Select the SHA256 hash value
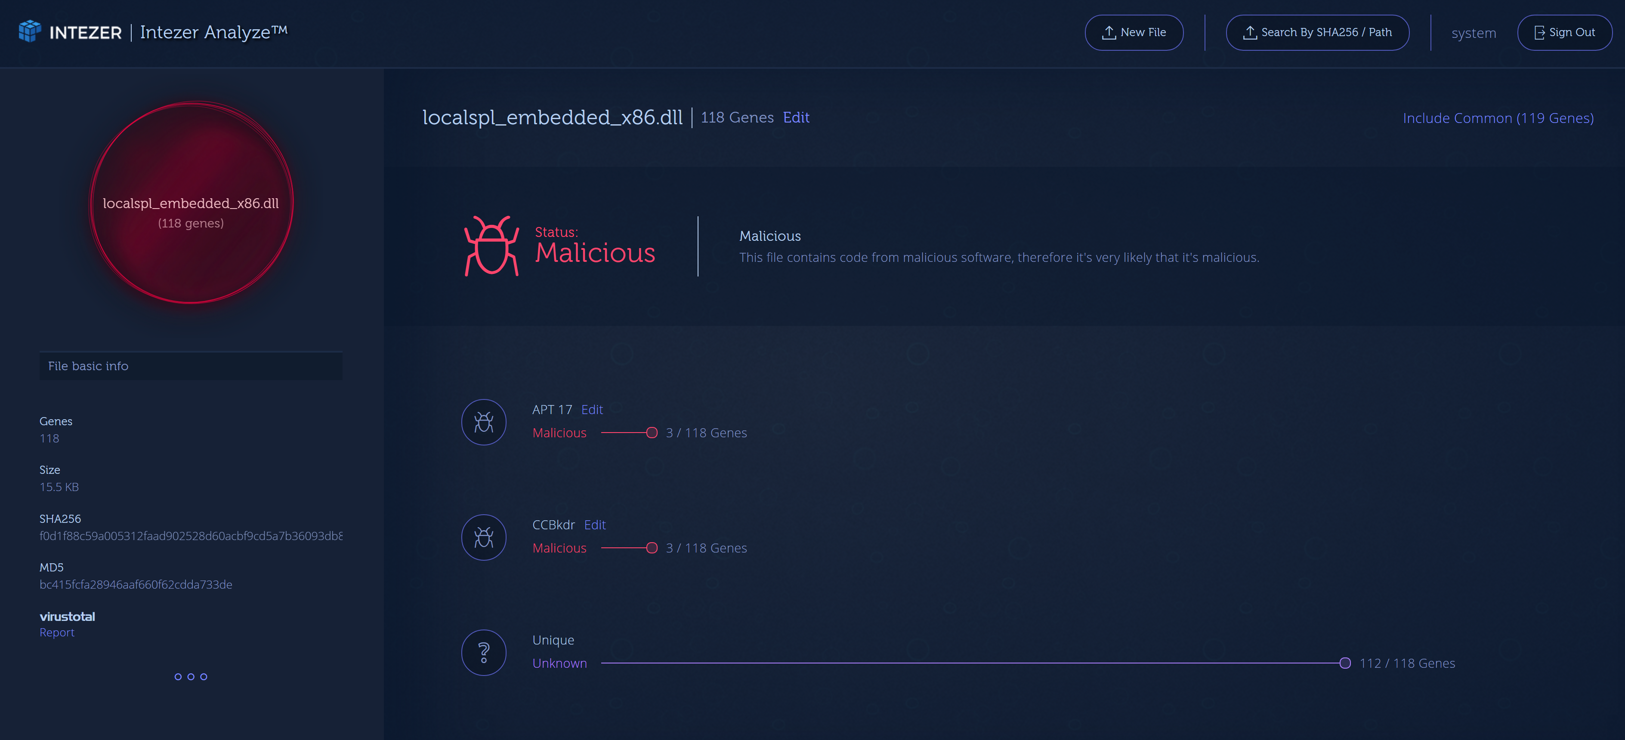This screenshot has height=740, width=1625. [x=191, y=536]
